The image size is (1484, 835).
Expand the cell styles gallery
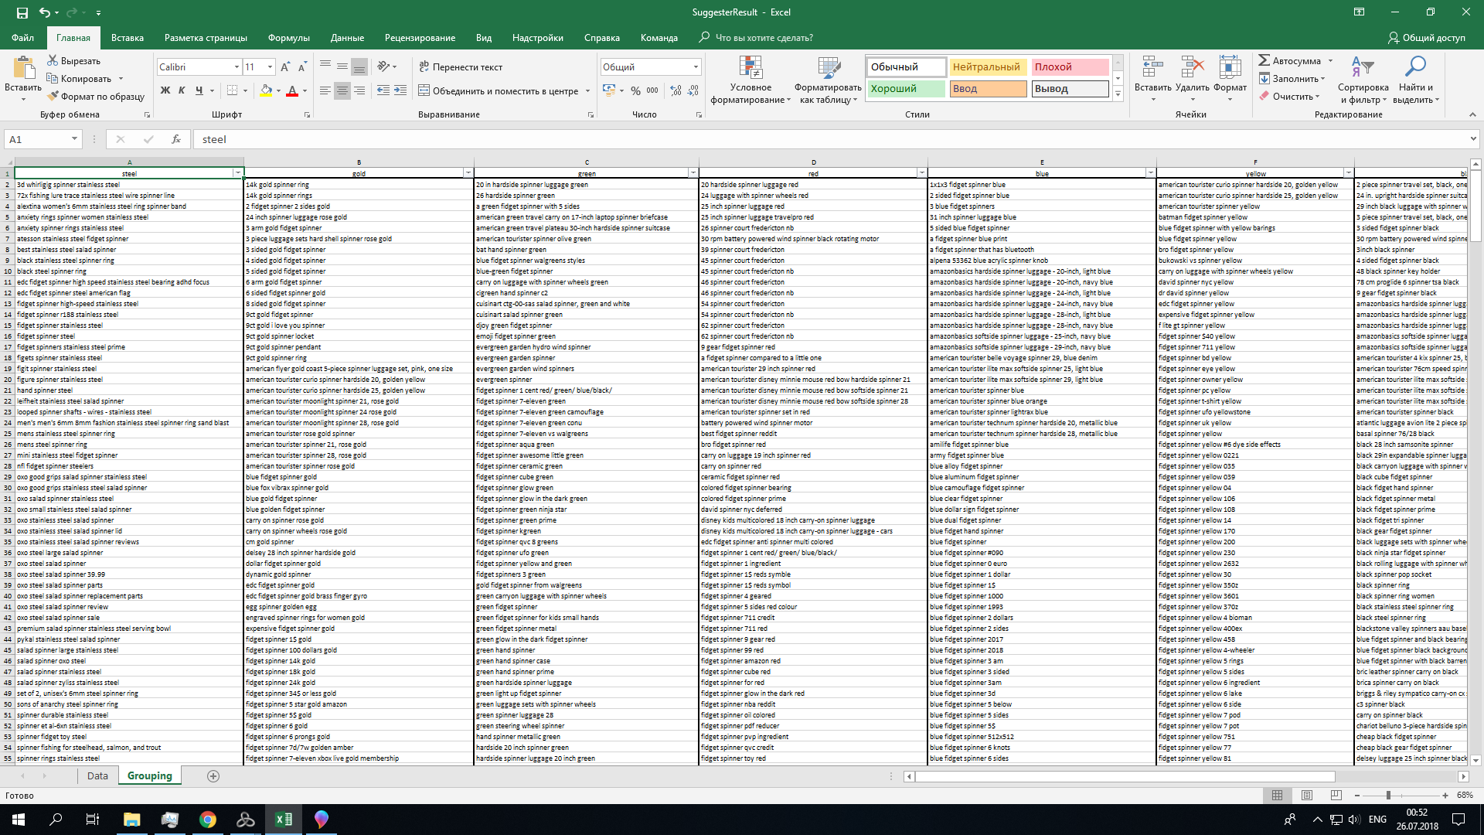point(1118,94)
